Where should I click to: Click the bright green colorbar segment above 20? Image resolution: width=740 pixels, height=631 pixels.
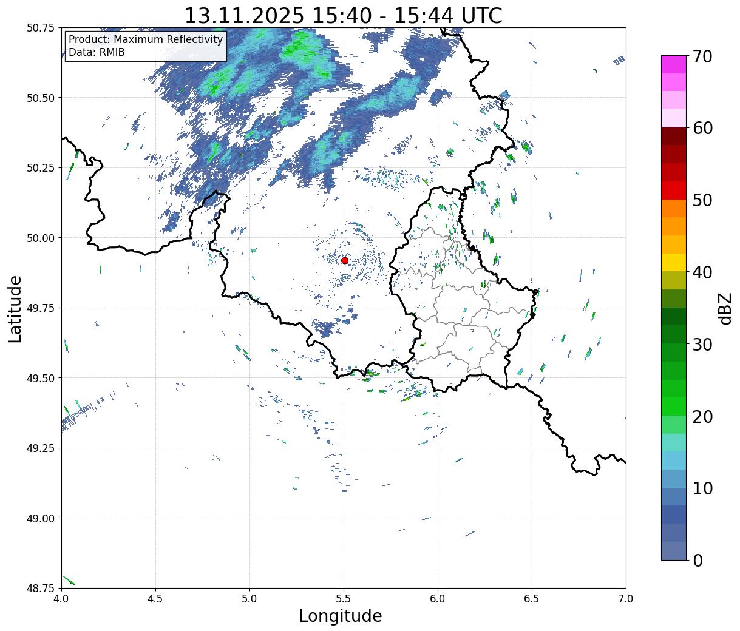click(x=674, y=407)
